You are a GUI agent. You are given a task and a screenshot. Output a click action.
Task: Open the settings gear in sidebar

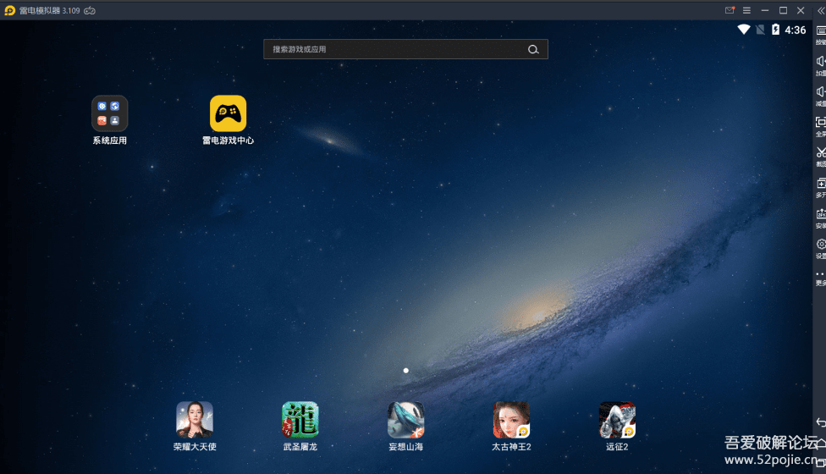tap(820, 245)
